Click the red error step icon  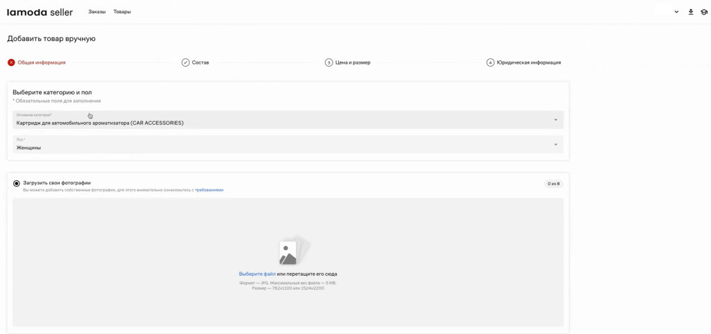coord(11,62)
